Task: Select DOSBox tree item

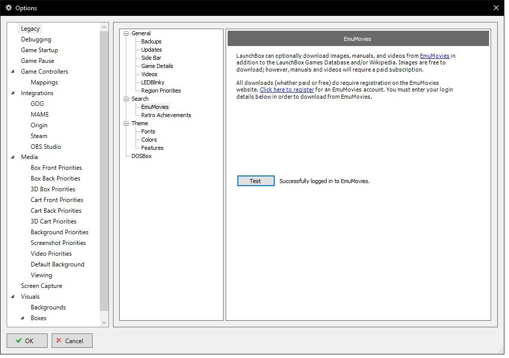Action: [141, 156]
